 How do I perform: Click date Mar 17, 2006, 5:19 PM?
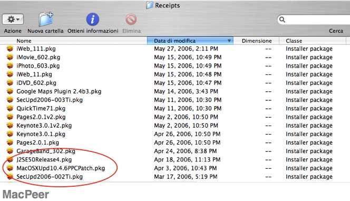coord(186,176)
